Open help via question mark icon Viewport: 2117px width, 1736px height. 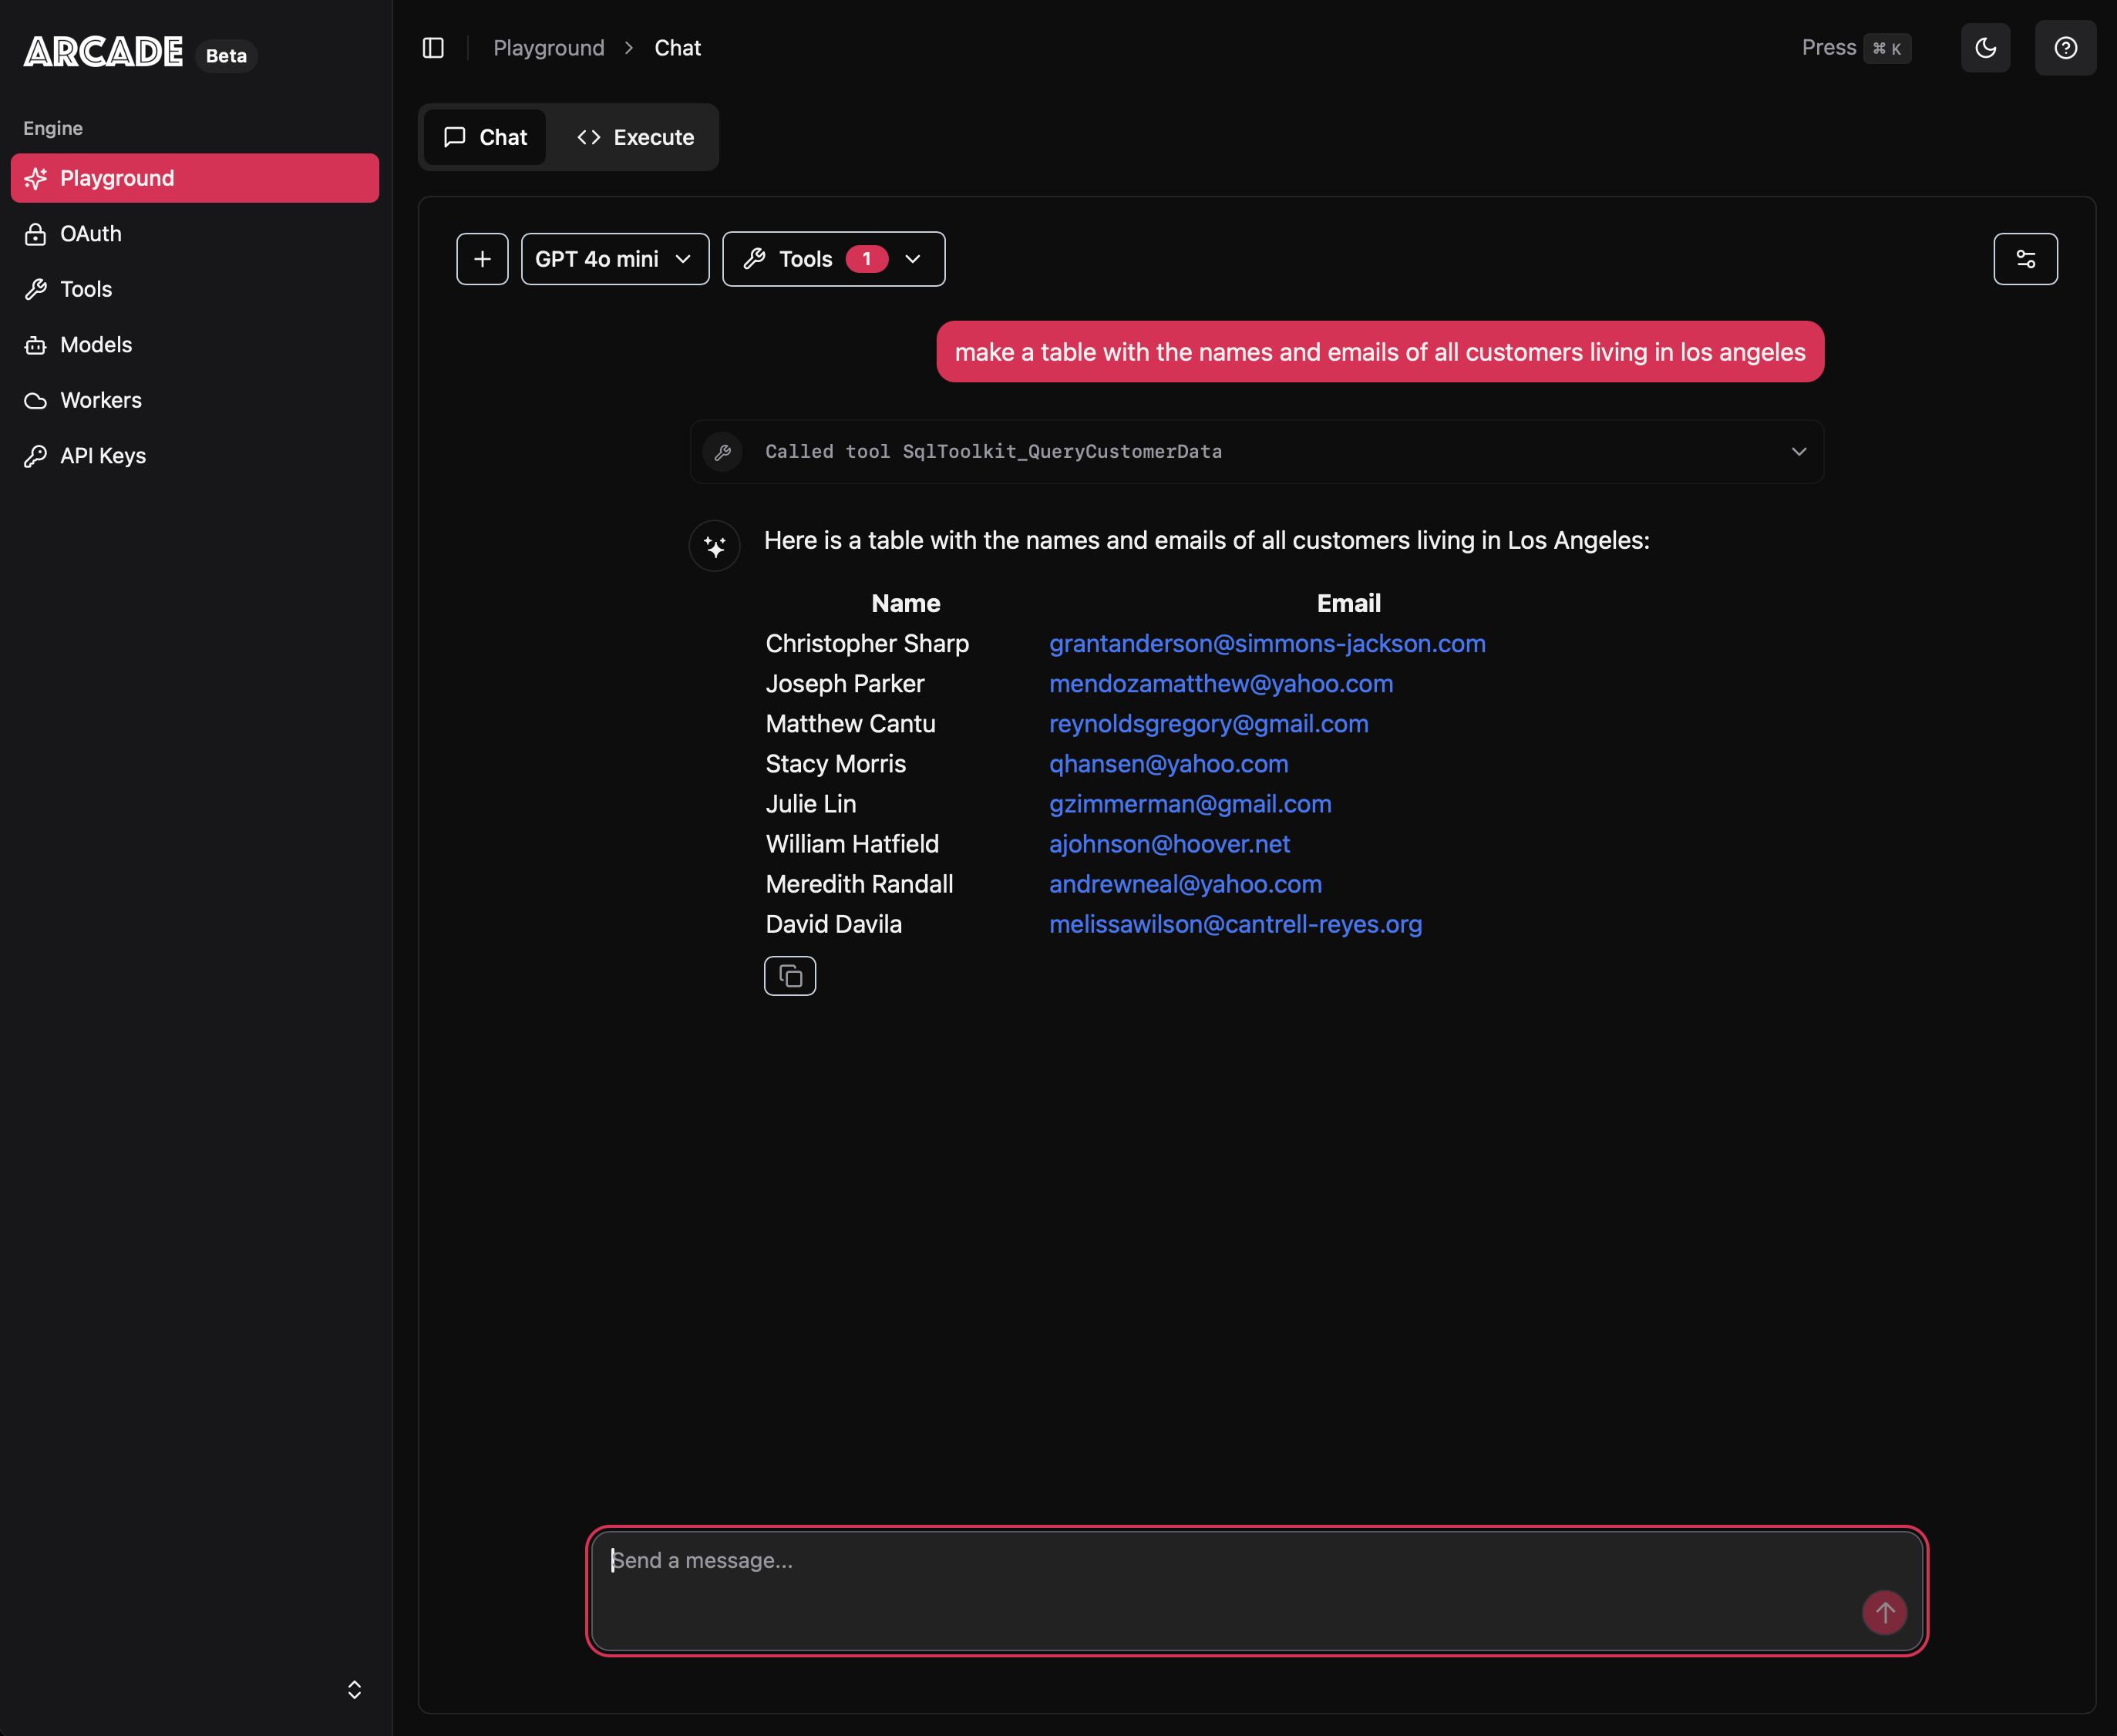point(2066,48)
